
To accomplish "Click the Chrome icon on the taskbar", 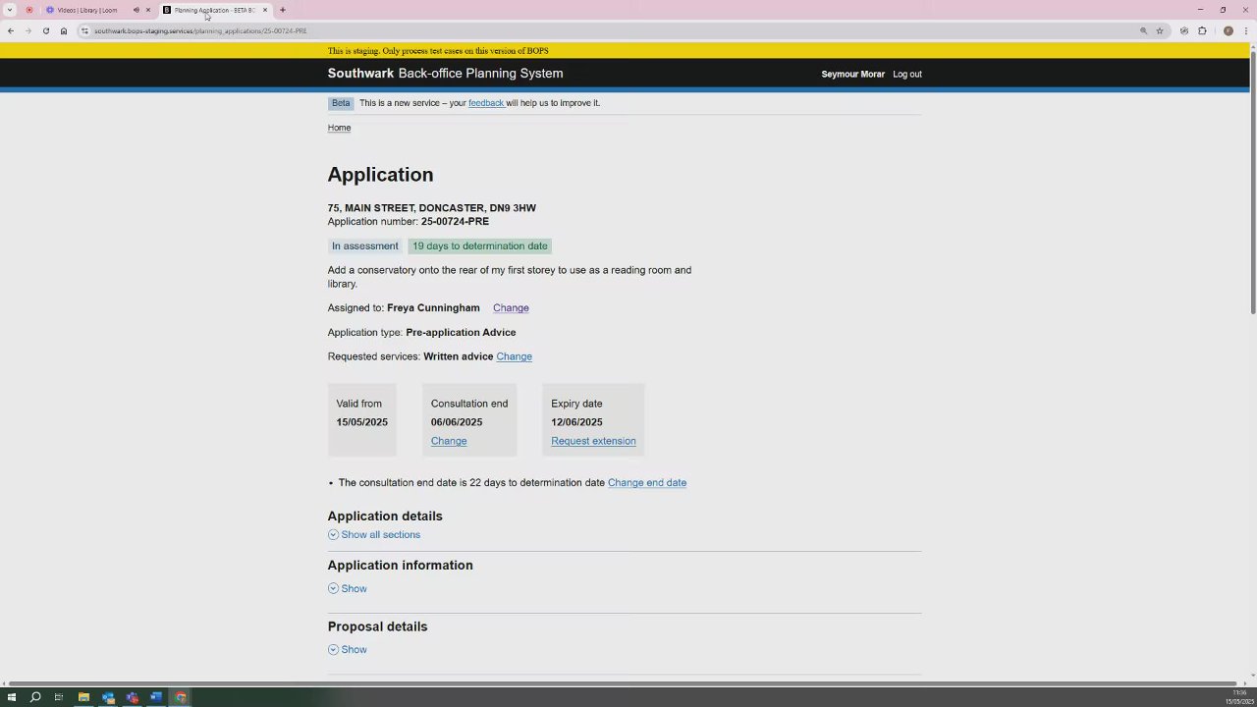I will coord(181,697).
